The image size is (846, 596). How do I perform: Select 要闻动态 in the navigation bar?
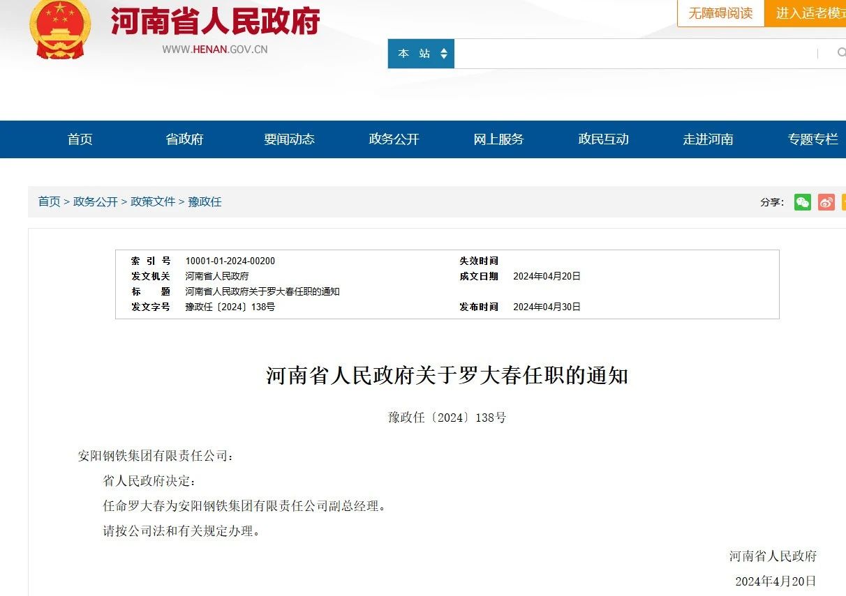click(289, 139)
